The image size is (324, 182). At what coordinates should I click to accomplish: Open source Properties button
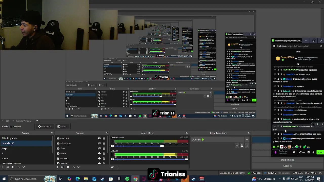click(x=45, y=127)
